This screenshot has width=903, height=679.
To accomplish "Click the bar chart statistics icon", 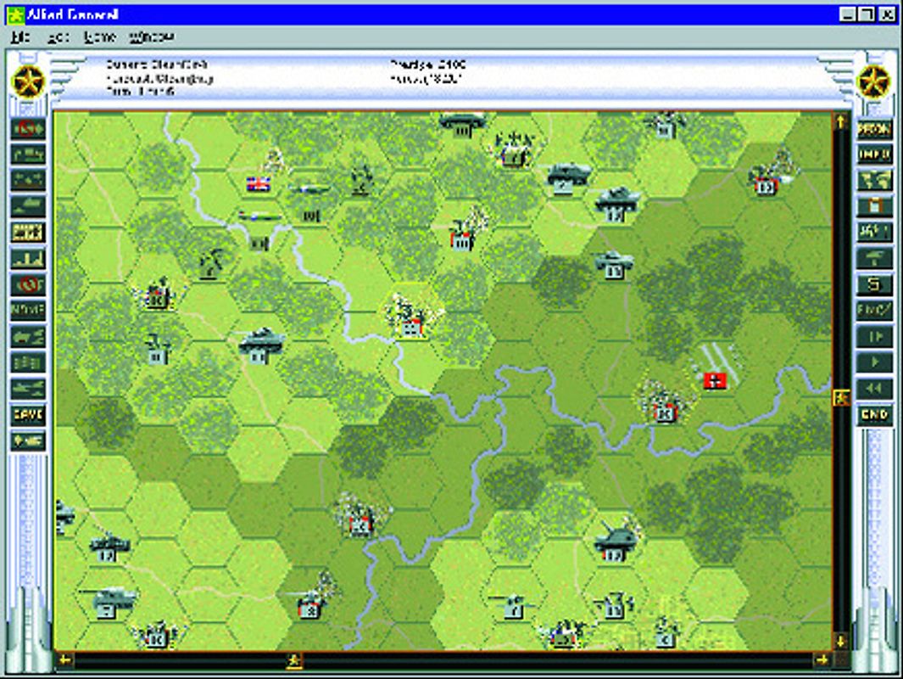I will [26, 255].
